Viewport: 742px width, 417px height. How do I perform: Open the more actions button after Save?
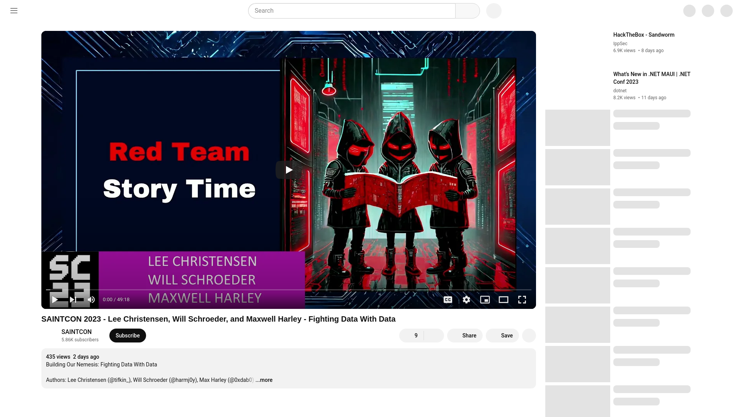coord(529,336)
